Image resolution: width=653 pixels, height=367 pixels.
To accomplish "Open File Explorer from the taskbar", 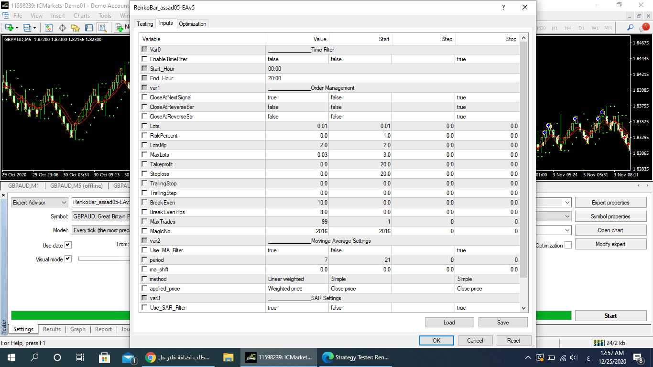I will tap(228, 357).
